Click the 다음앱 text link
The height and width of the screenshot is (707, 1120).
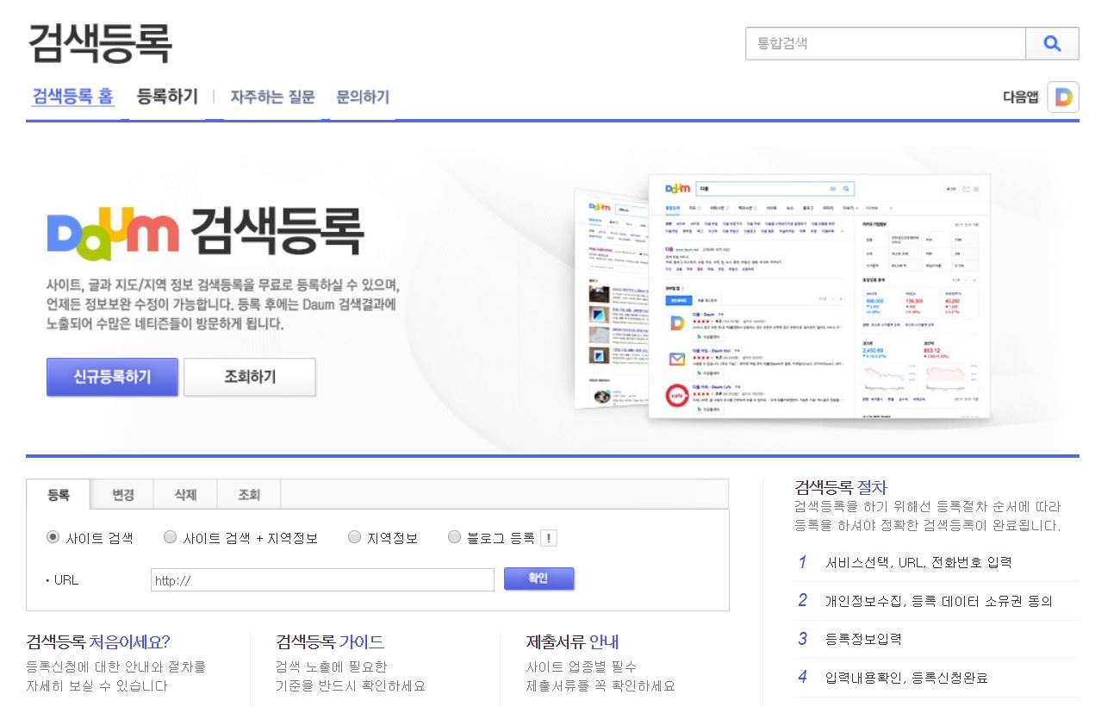pyautogui.click(x=1021, y=97)
